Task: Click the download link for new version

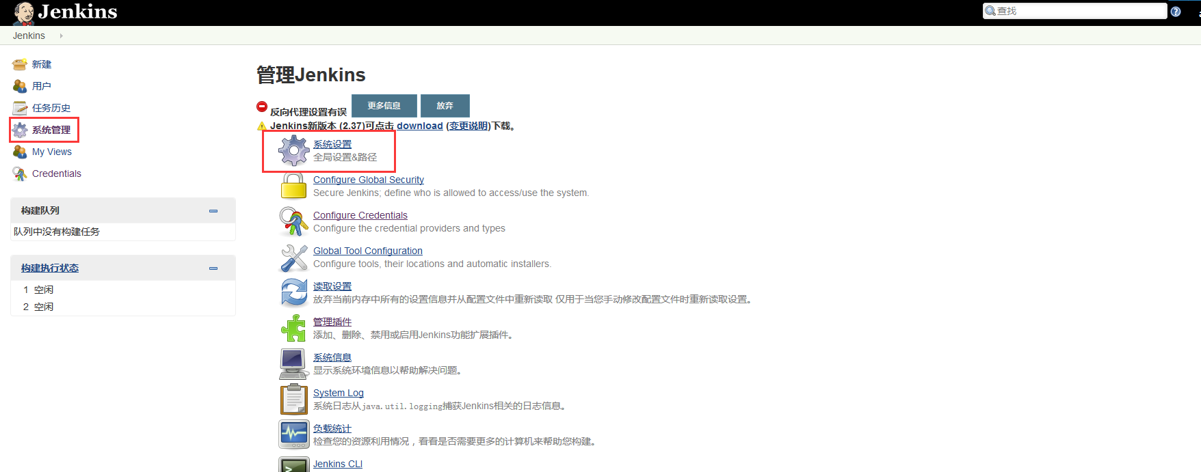Action: point(420,126)
